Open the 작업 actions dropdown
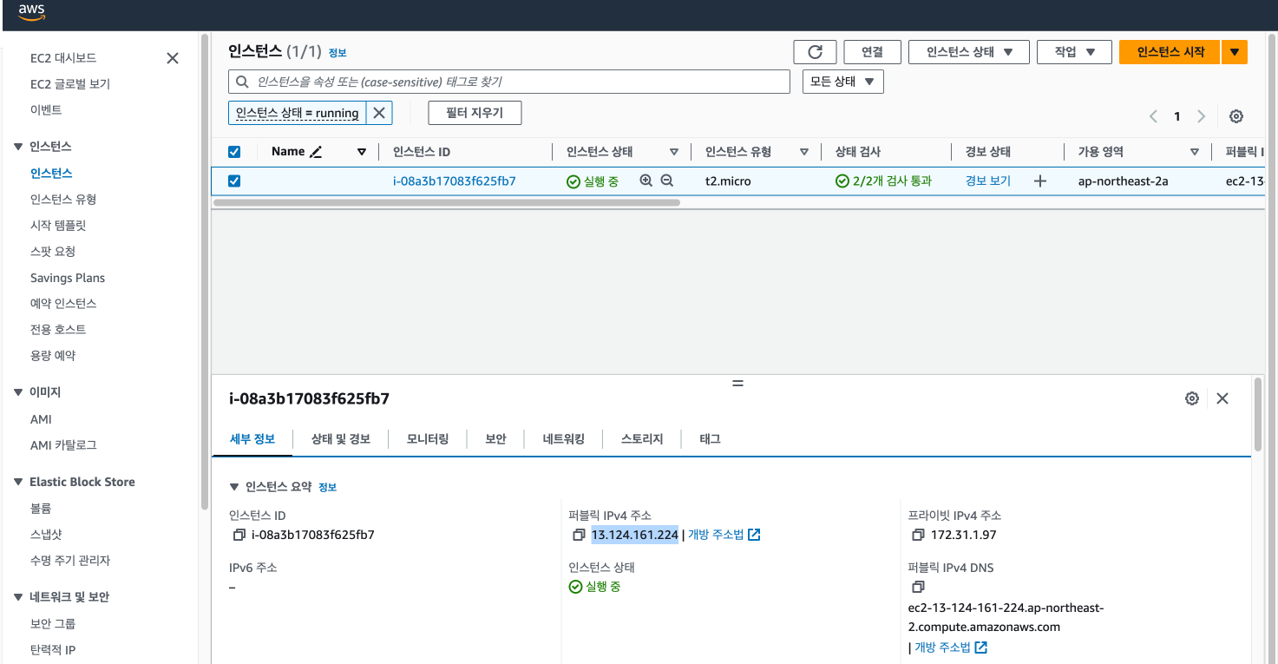Image resolution: width=1278 pixels, height=664 pixels. pyautogui.click(x=1074, y=52)
